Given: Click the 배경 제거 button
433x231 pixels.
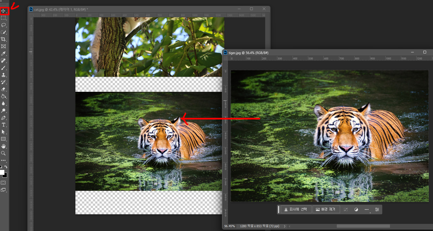Looking at the screenshot, I should coord(326,209).
